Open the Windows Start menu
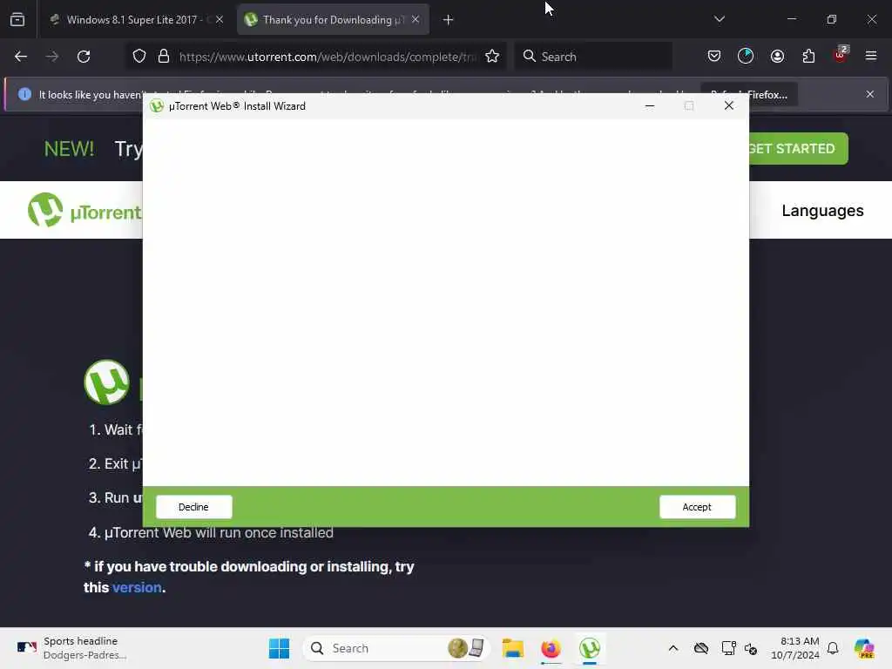This screenshot has width=892, height=669. point(279,648)
